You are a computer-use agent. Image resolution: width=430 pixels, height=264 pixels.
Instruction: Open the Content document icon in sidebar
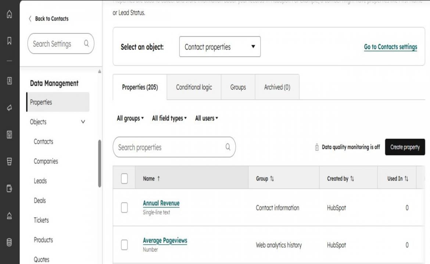(9, 134)
